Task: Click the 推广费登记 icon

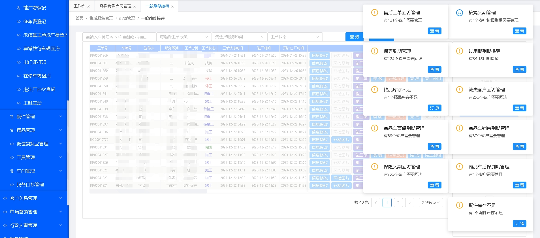Action: pos(19,8)
